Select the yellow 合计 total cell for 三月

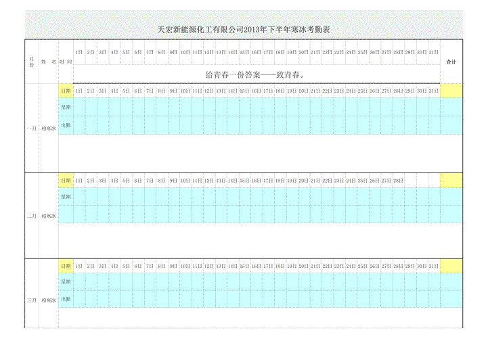[451, 266]
